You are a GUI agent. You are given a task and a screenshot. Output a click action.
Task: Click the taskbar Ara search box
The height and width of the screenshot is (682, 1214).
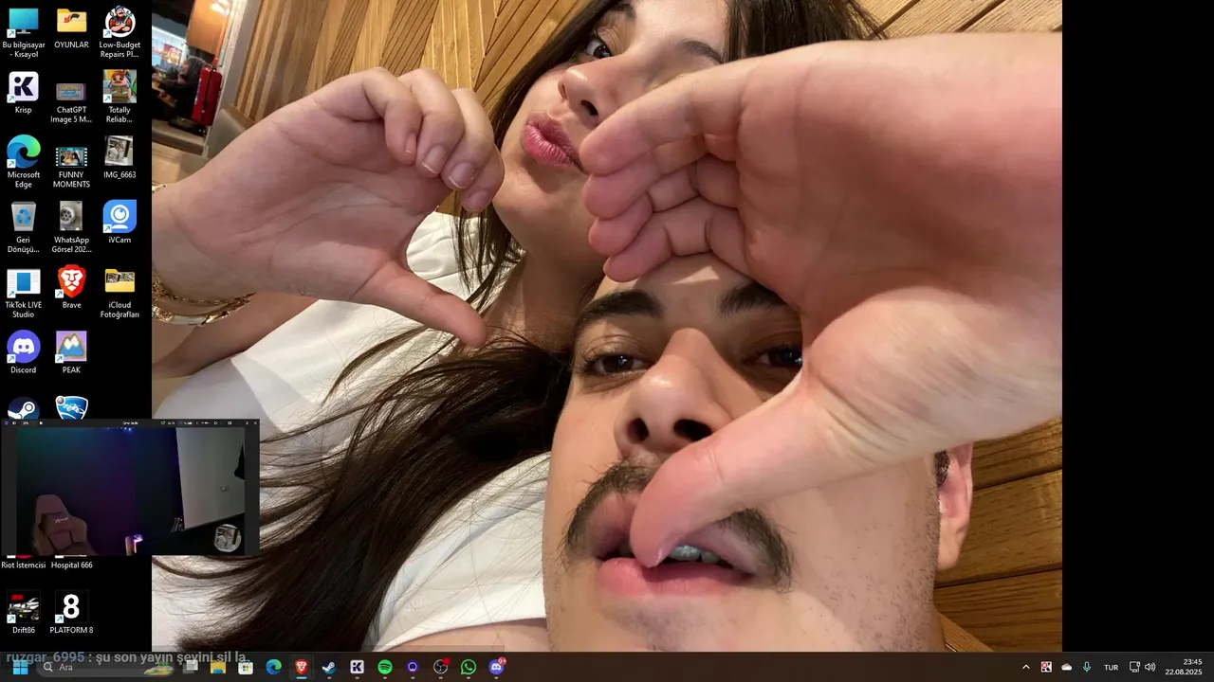(106, 667)
